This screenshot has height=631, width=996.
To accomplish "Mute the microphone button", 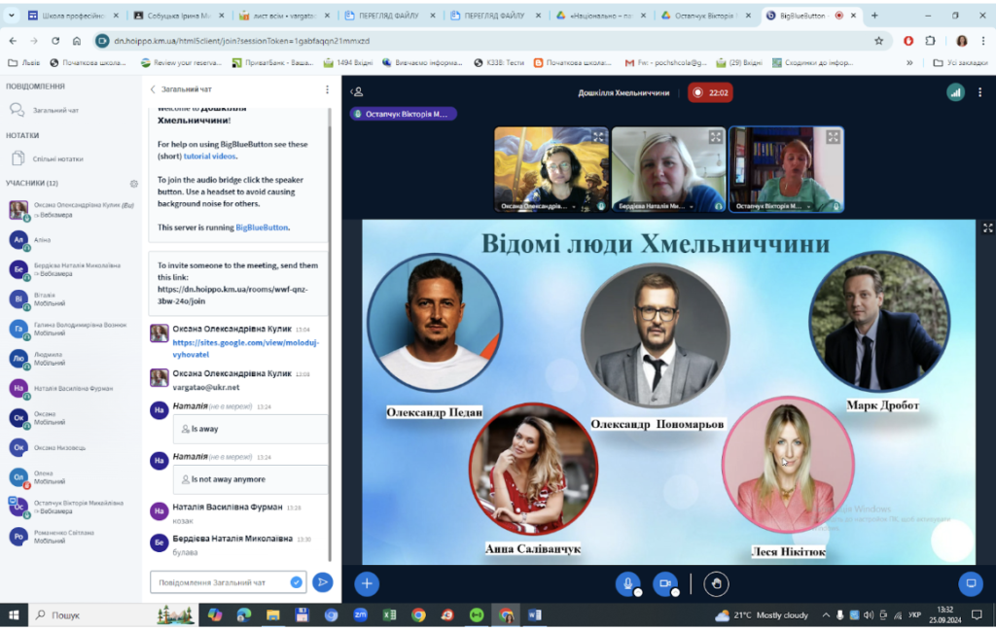I will [x=627, y=584].
